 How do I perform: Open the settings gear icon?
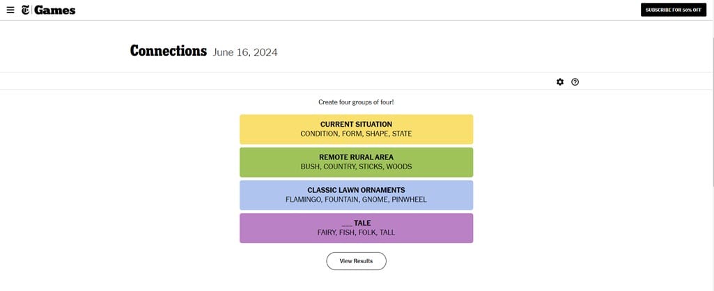click(560, 81)
